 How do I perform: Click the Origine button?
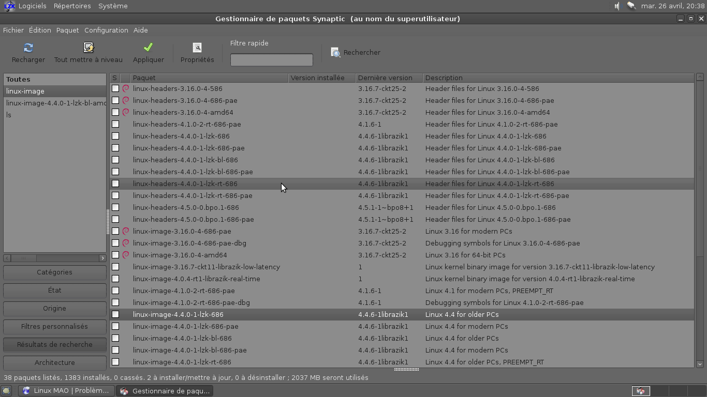pos(55,309)
